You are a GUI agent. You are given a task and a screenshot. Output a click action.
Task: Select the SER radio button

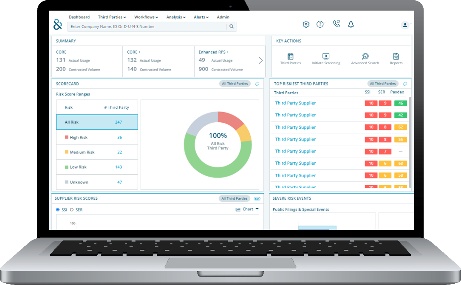[x=72, y=209]
